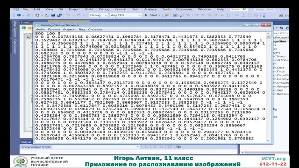Viewport: 299px width, 168px height.
Task: Click the Find in Files icon after Start
Action: tap(167, 15)
